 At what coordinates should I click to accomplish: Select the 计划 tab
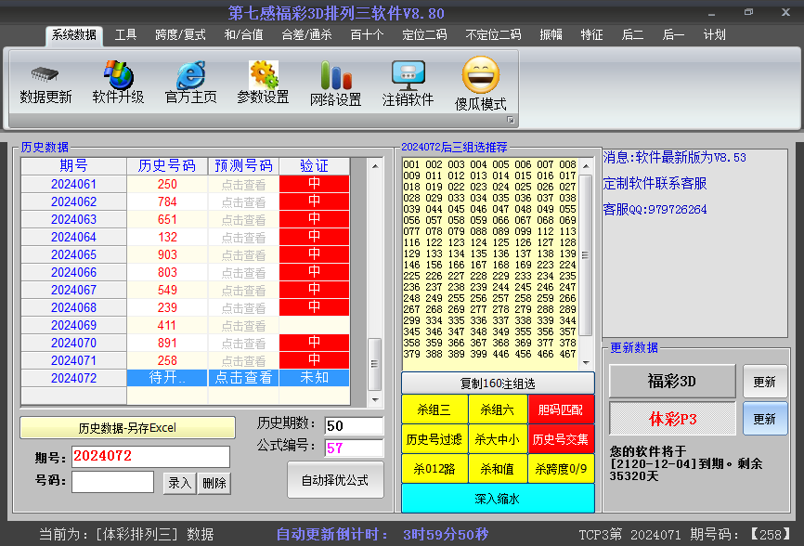714,35
